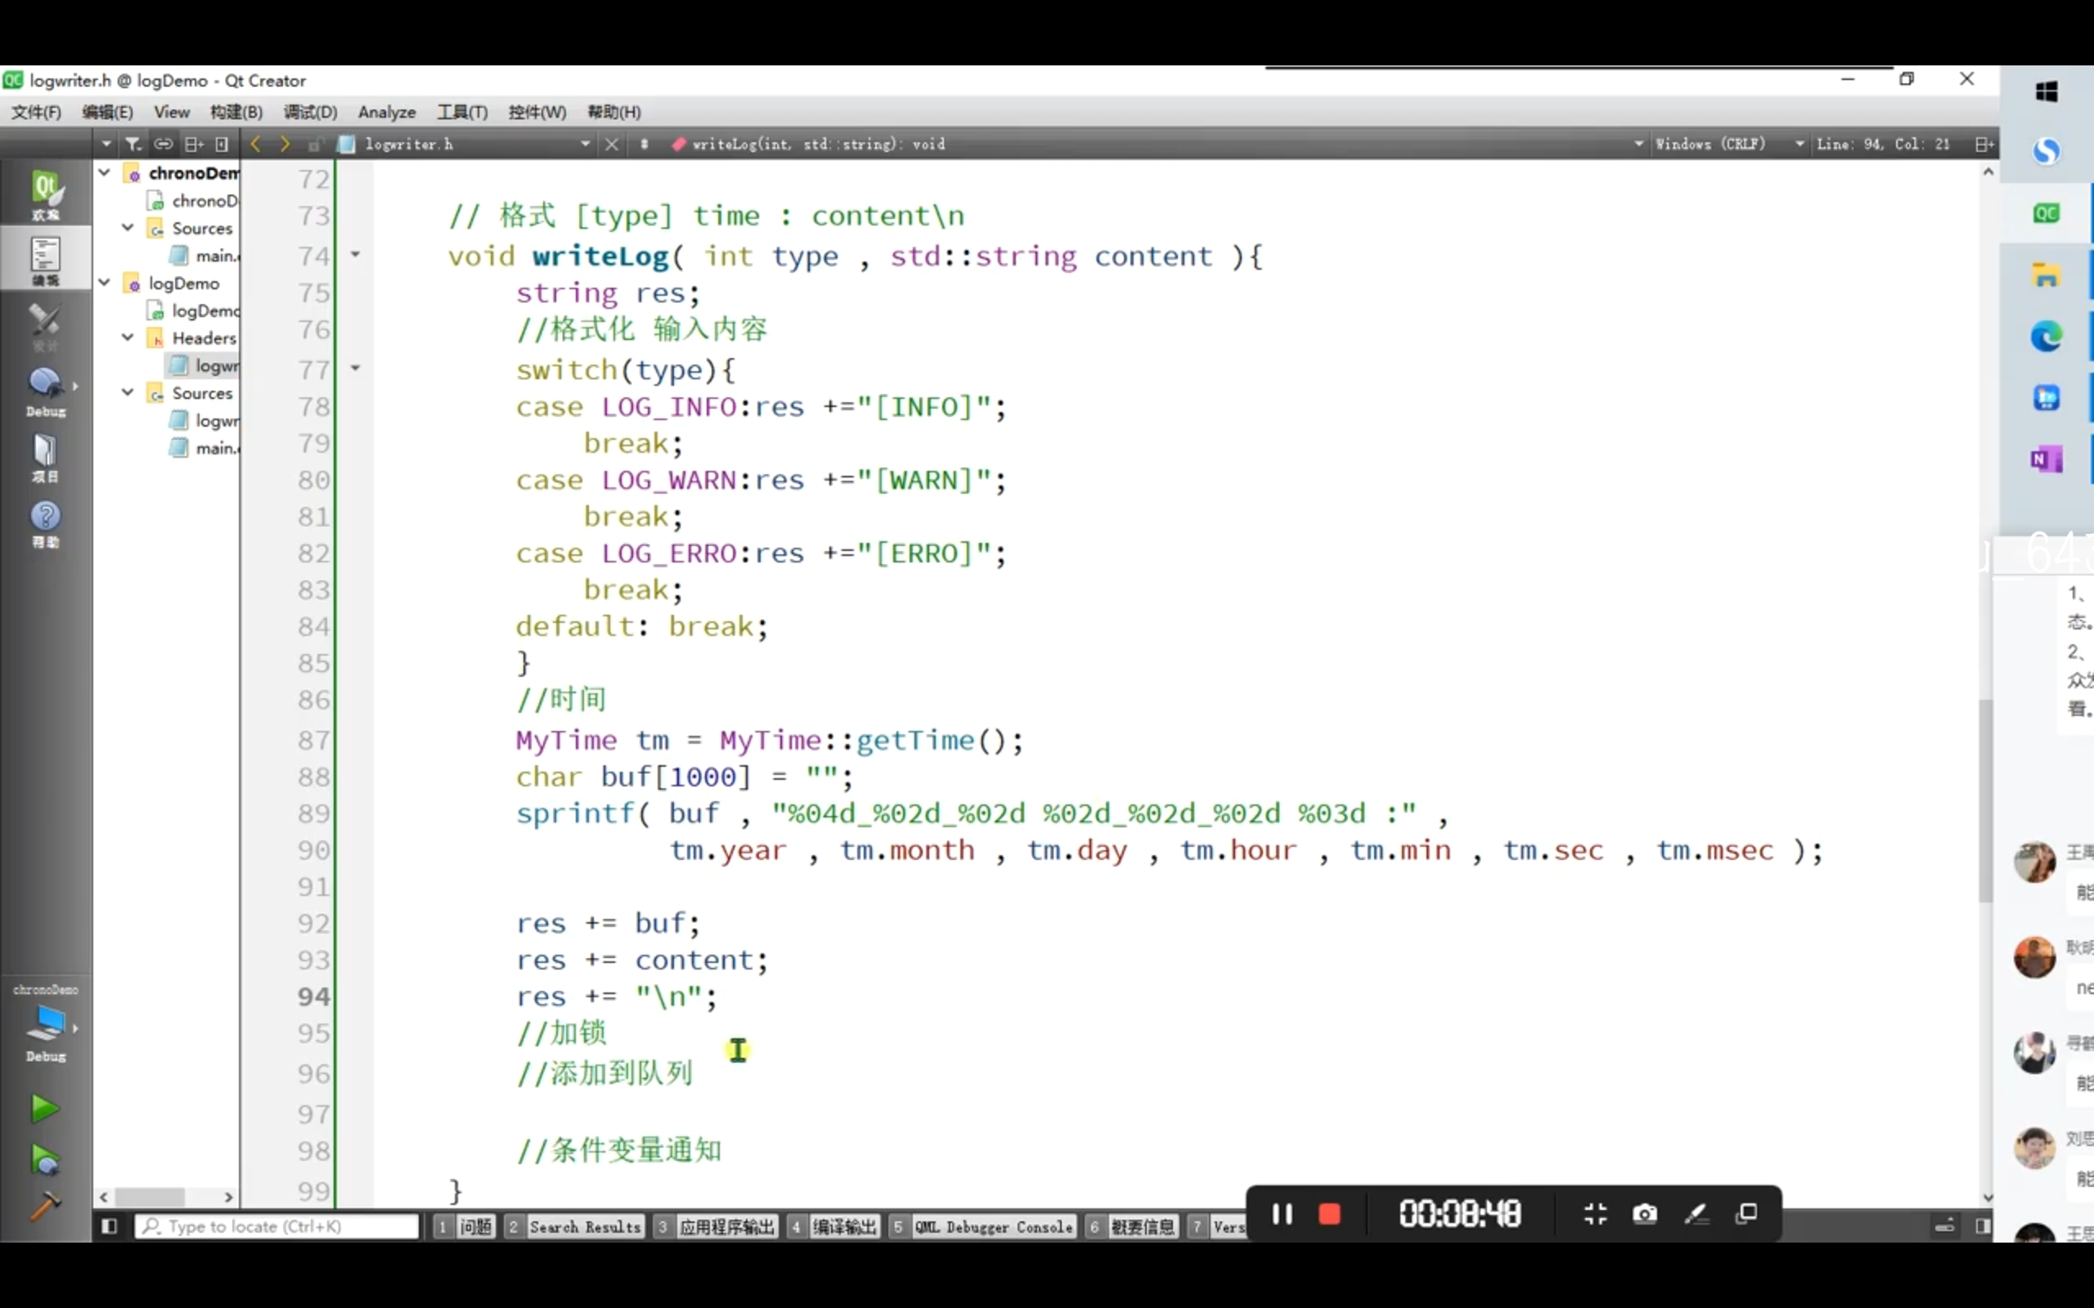Take screenshot with recorder camera icon
The image size is (2094, 1308).
coord(1644,1214)
